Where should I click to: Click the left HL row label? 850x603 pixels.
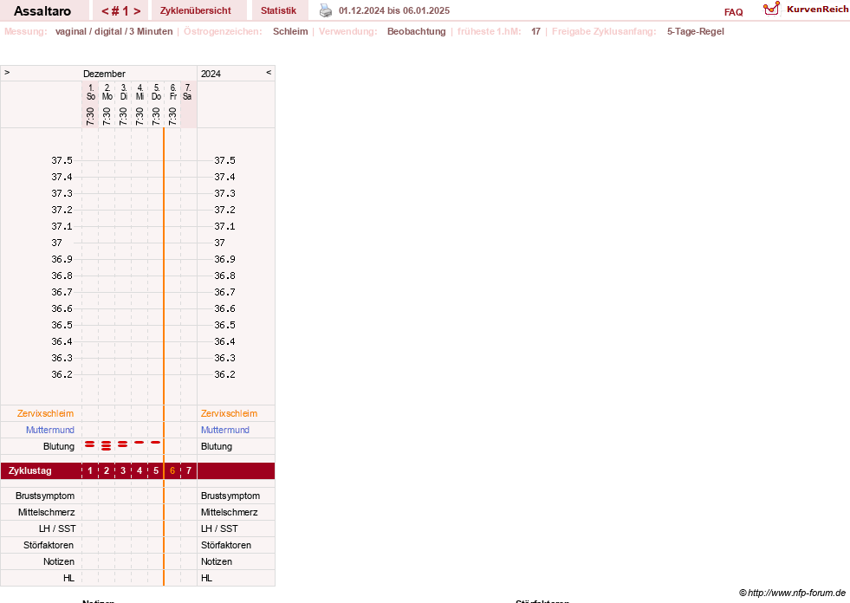pos(68,578)
